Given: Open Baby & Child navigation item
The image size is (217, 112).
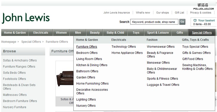Looking at the screenshot, I should (x=115, y=32).
